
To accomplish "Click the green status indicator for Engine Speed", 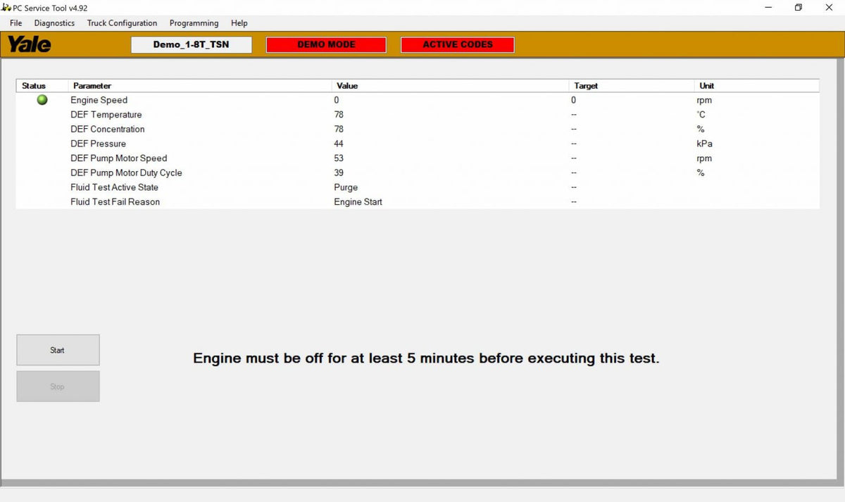I will [x=42, y=100].
